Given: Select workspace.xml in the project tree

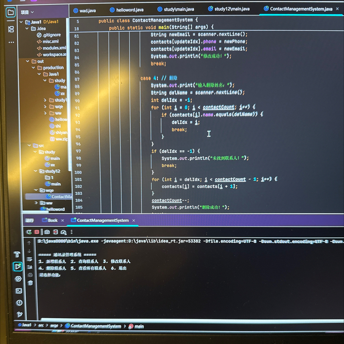Looking at the screenshot, I should coord(54,55).
